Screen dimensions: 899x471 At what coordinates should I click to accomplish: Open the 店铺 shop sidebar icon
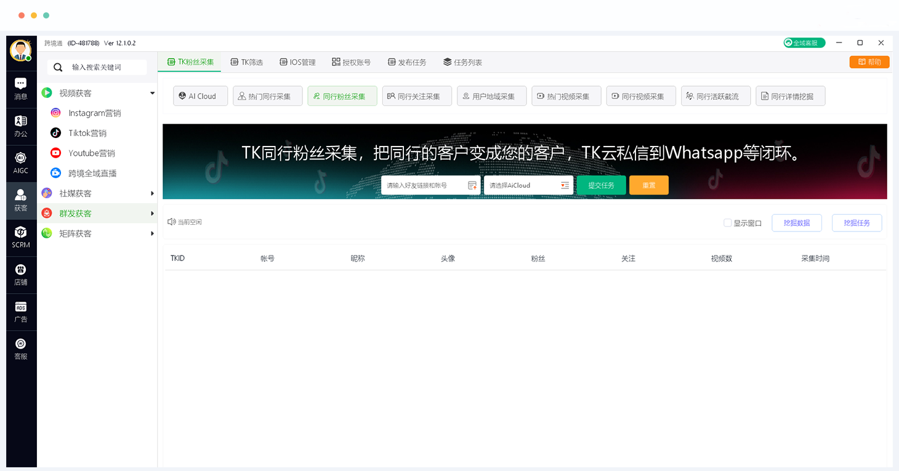click(x=20, y=274)
